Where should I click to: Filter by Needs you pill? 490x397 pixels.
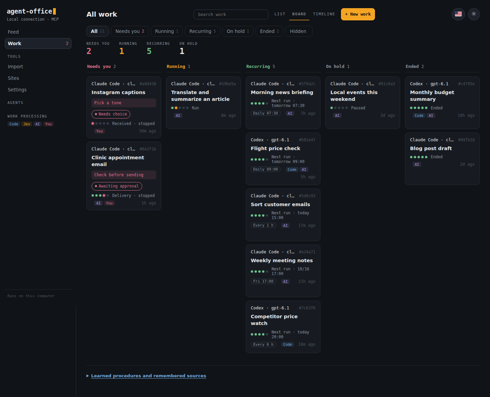pyautogui.click(x=130, y=31)
